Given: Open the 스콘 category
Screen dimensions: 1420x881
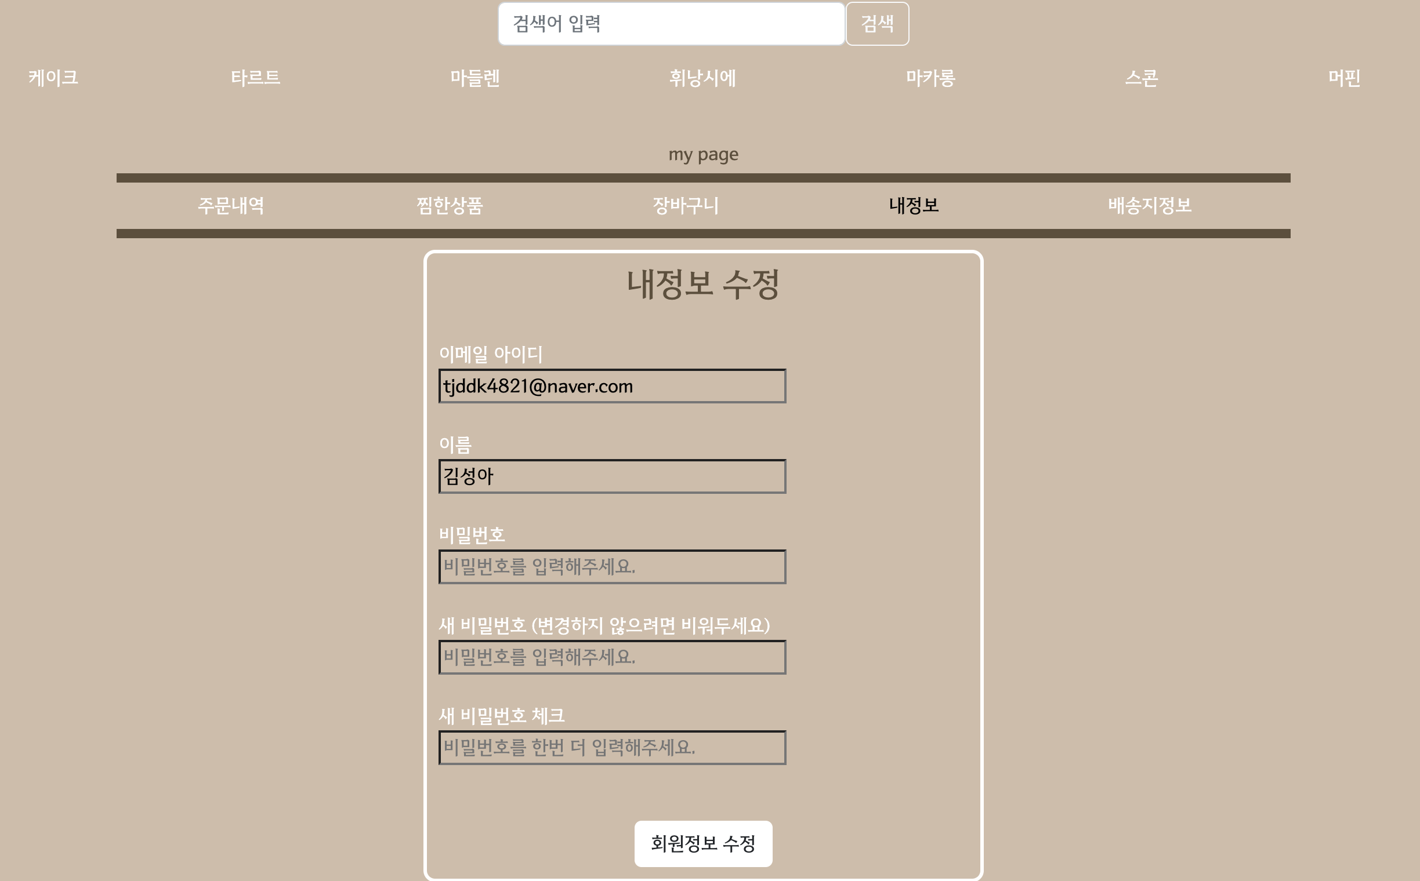Looking at the screenshot, I should (1141, 78).
